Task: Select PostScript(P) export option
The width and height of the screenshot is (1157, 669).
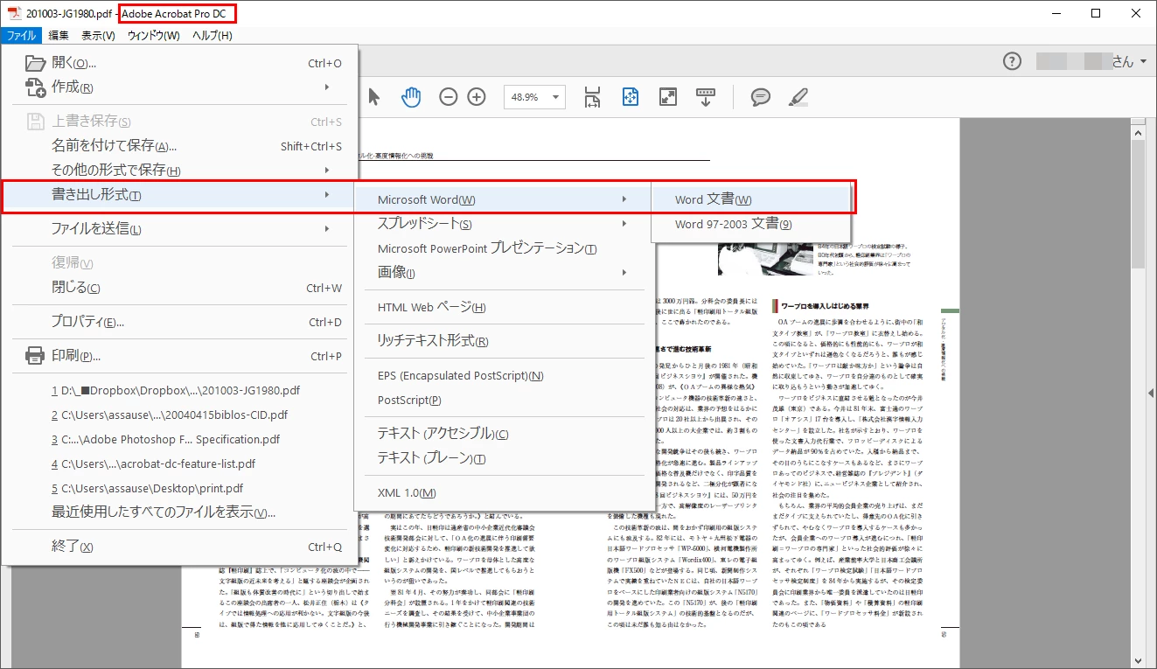Action: click(x=505, y=400)
